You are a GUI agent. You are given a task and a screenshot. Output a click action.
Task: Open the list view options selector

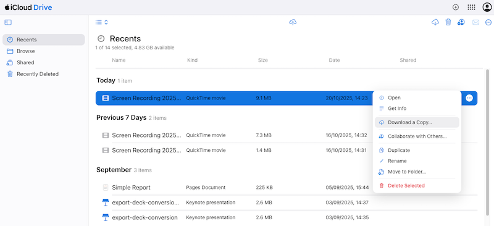pos(102,22)
